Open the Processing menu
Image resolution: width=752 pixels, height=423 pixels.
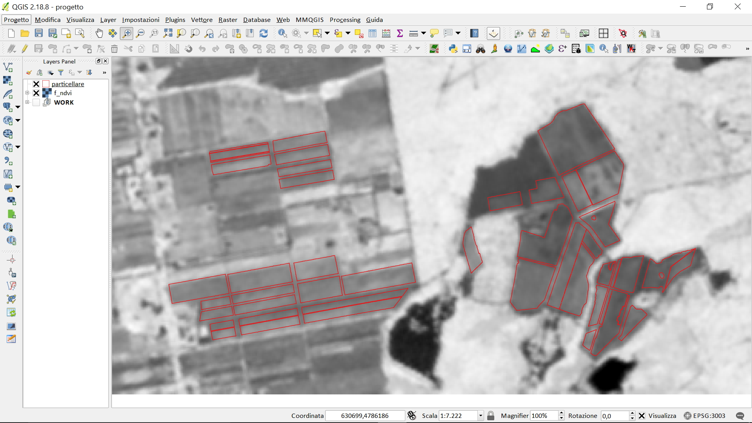345,20
